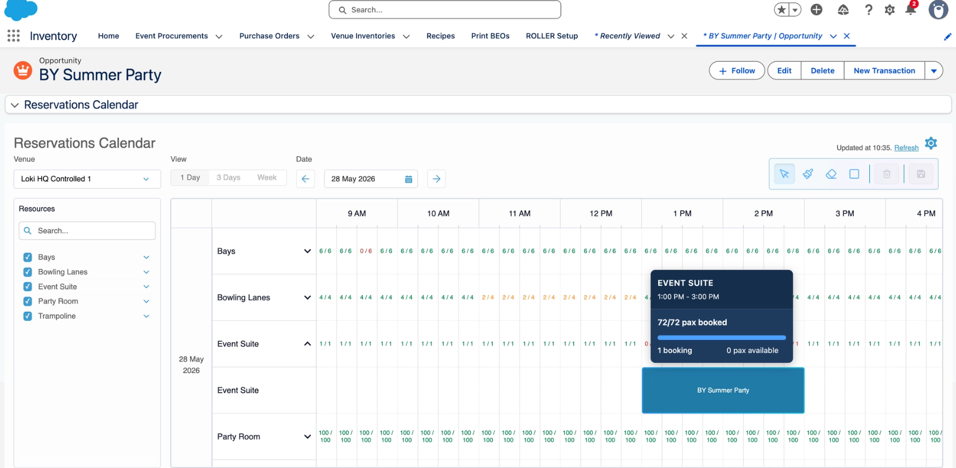Switch to 1 Day view

[190, 177]
